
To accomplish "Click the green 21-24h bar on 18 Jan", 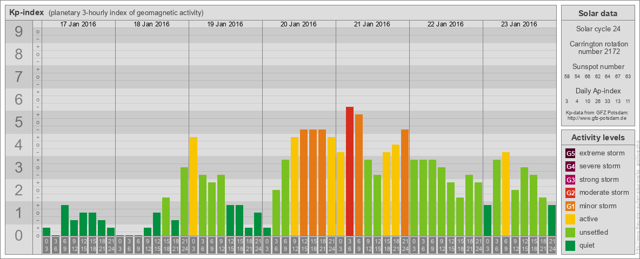I will (184, 202).
